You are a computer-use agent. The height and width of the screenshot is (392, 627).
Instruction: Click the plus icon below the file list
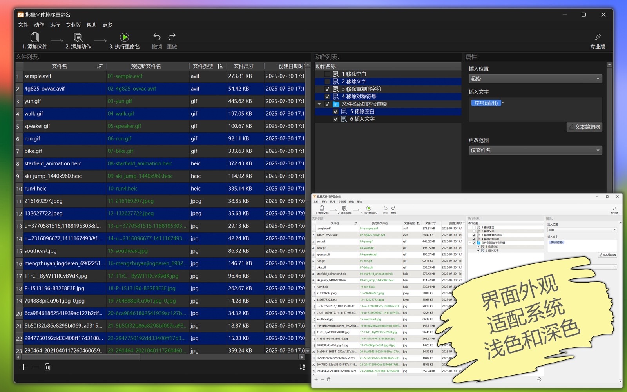coord(23,367)
